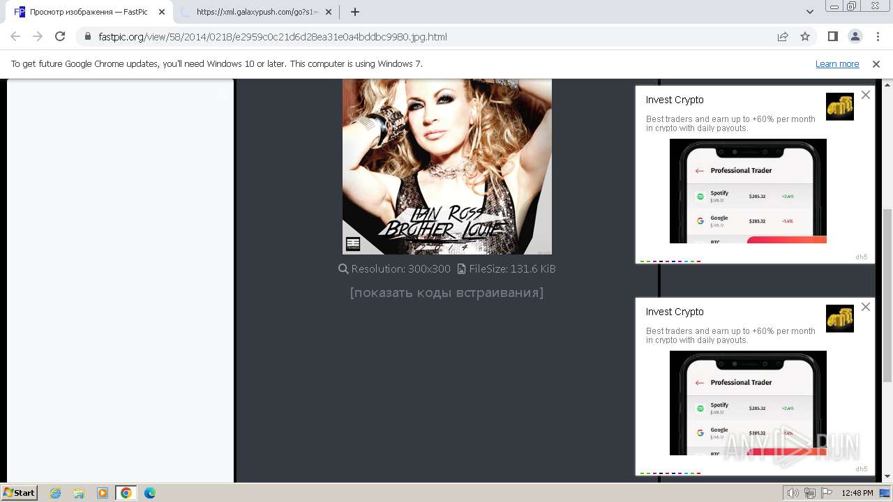Viewport: 893px width, 502px height.
Task: Click the Brother Louie album cover image
Action: [446, 167]
